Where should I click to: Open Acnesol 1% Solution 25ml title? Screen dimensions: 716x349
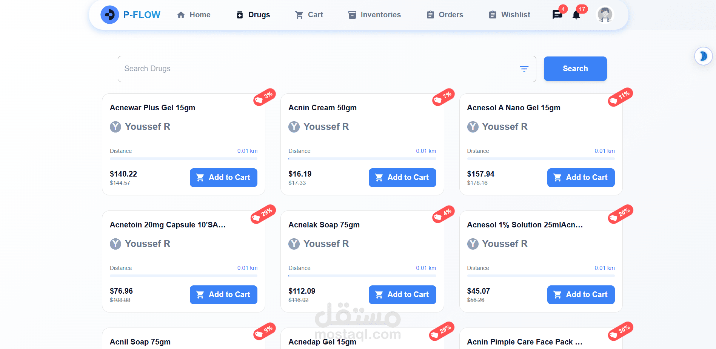(x=525, y=225)
